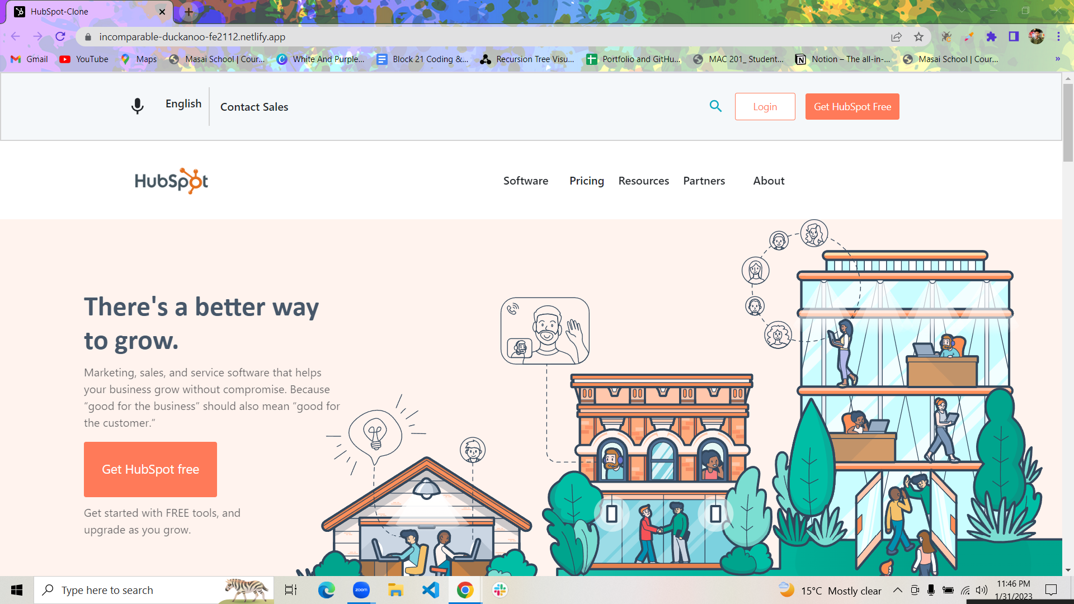Open Windows Start menu
This screenshot has height=604, width=1074.
(x=17, y=590)
